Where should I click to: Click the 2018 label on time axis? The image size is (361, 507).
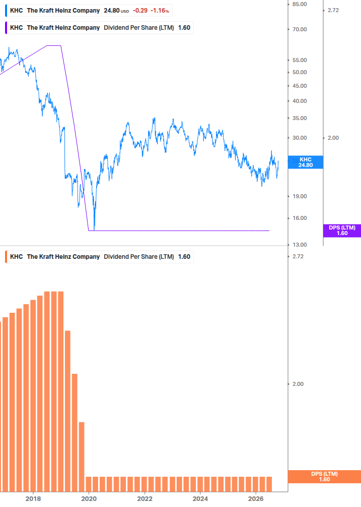click(33, 498)
